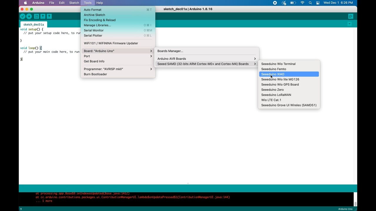Click the battery status icon

point(293,3)
